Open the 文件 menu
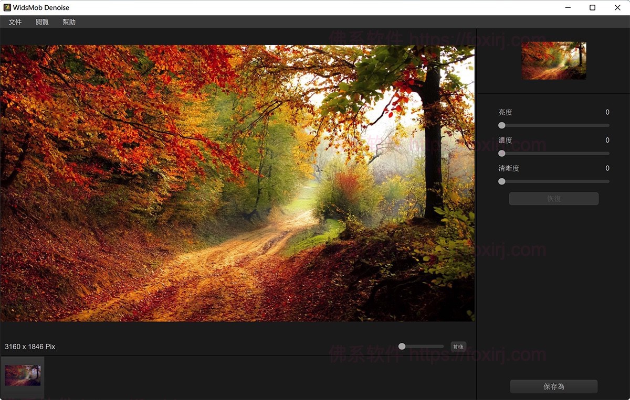The width and height of the screenshot is (630, 400). 15,22
